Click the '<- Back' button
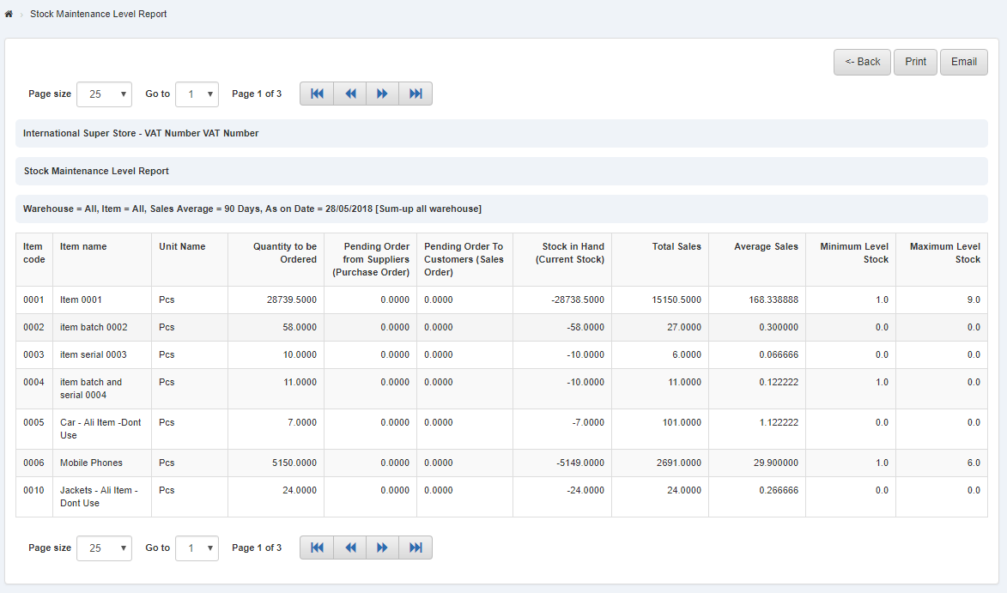This screenshot has width=1007, height=593. point(862,62)
